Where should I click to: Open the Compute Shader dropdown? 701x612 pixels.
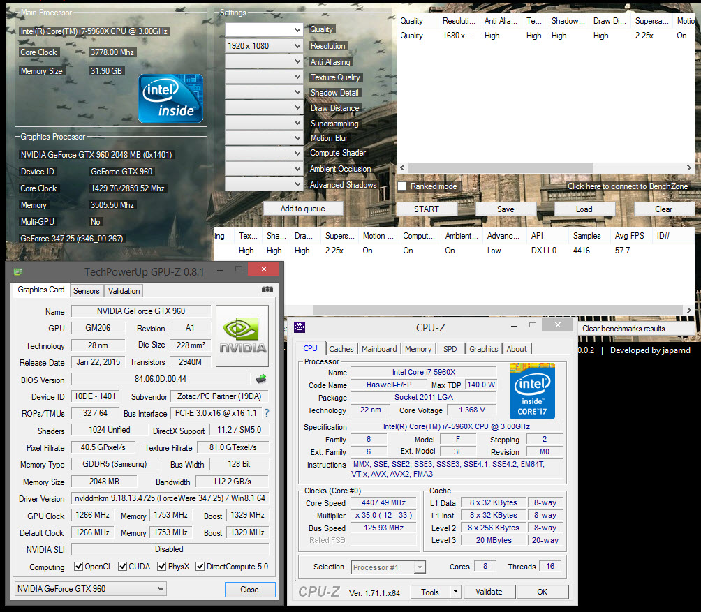coord(264,154)
